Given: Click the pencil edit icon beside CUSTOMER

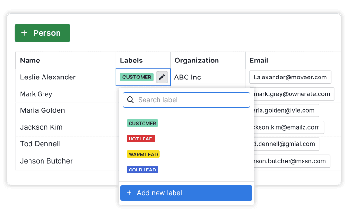Looking at the screenshot, I should point(162,77).
